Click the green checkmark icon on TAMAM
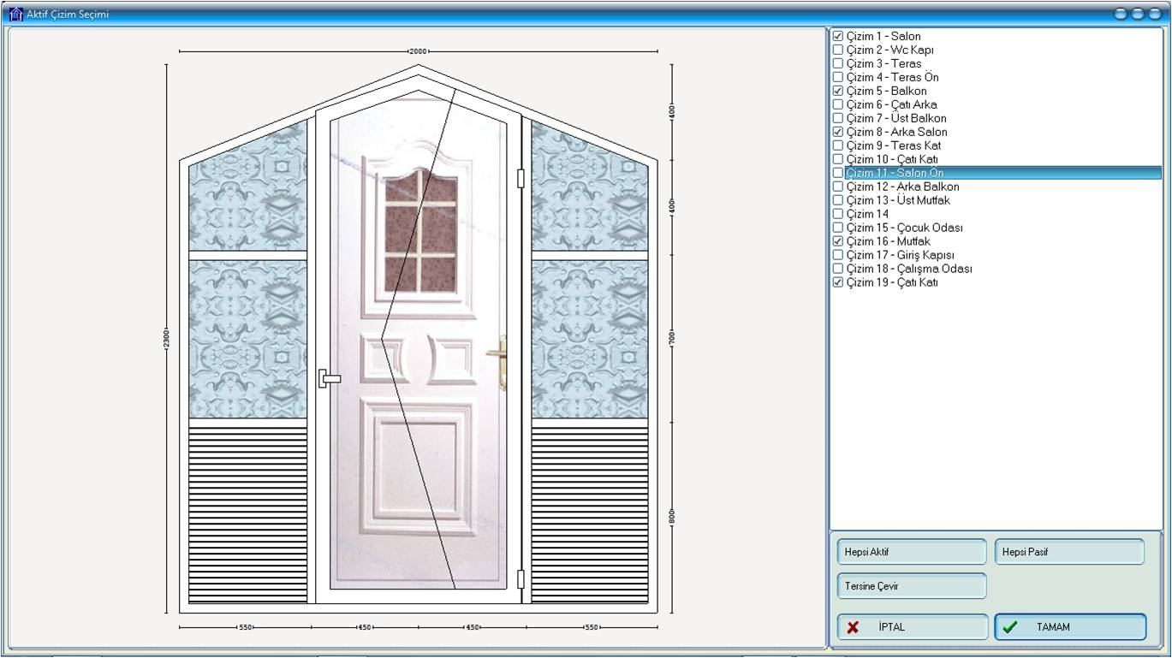Image resolution: width=1172 pixels, height=658 pixels. click(x=1010, y=627)
